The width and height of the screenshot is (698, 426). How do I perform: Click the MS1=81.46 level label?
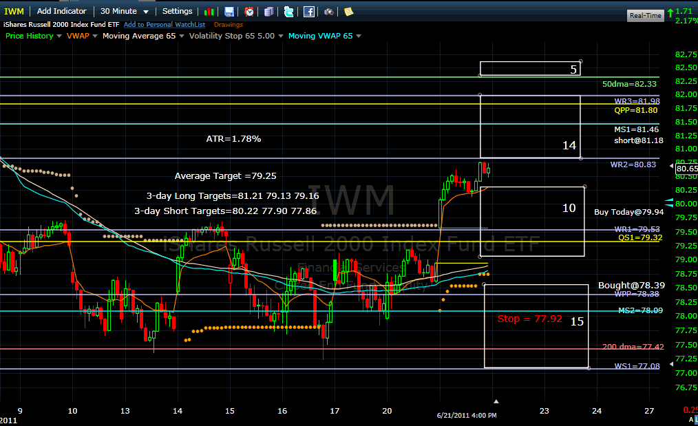(x=637, y=129)
